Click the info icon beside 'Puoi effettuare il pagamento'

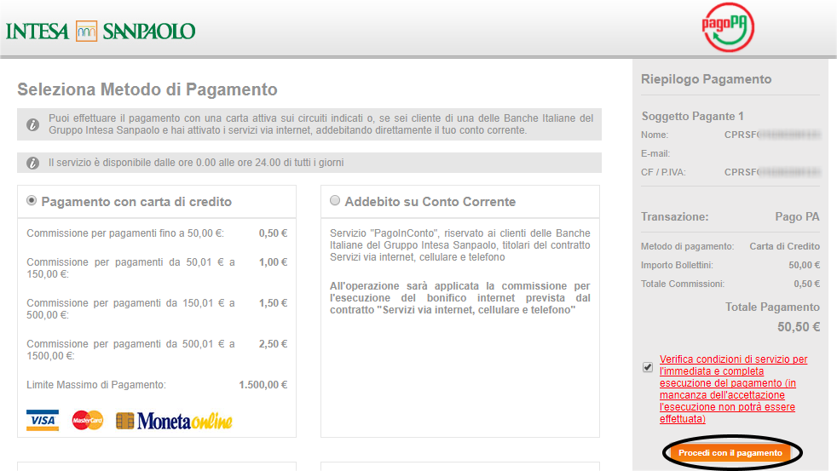pyautogui.click(x=32, y=125)
